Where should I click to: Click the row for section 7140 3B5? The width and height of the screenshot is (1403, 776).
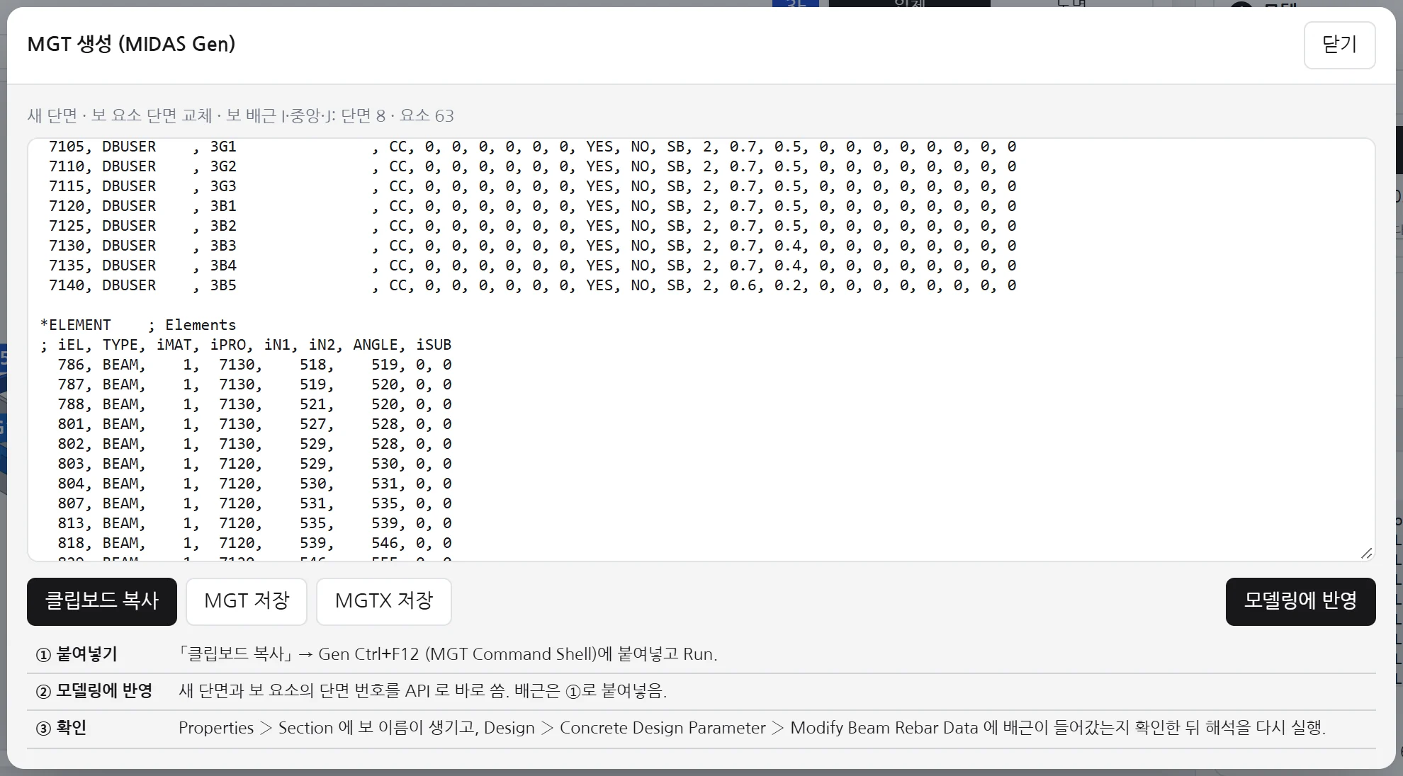(x=532, y=285)
